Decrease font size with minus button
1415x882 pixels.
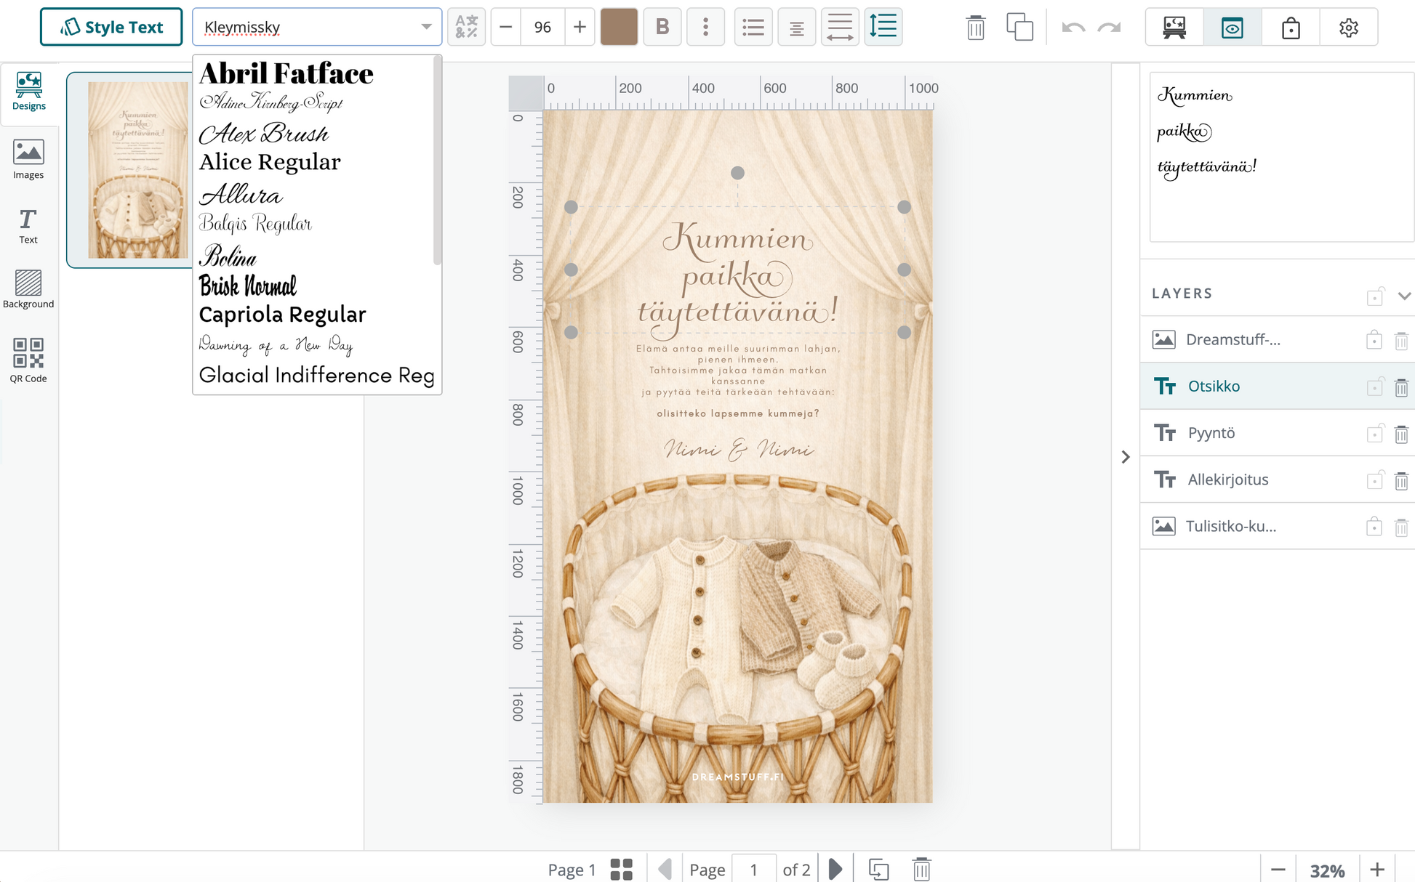click(x=506, y=27)
